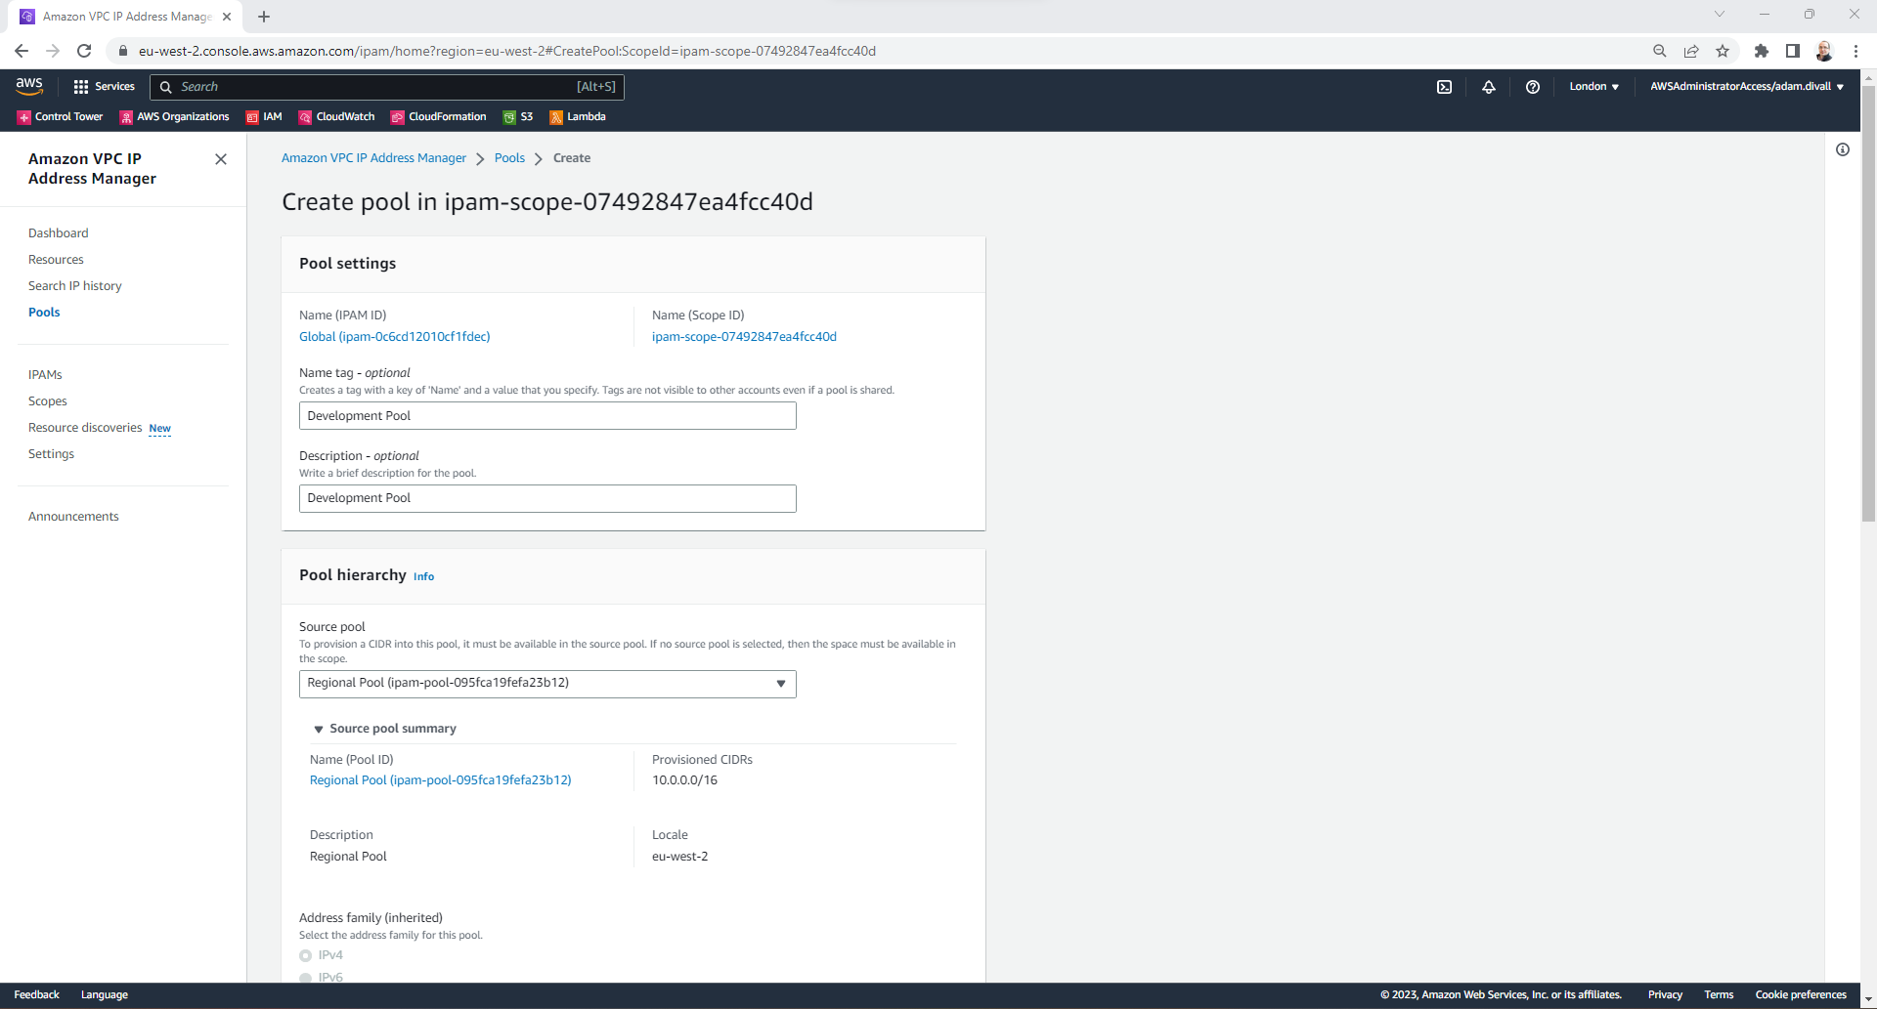Open the CloudShell terminal icon
Viewport: 1877px width, 1009px height.
coord(1444,87)
